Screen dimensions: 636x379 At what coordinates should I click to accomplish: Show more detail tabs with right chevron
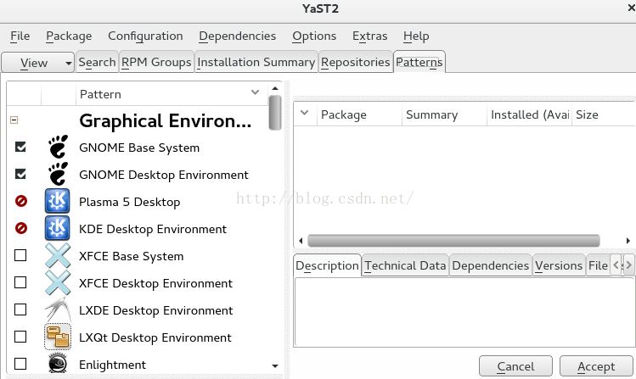(x=628, y=265)
